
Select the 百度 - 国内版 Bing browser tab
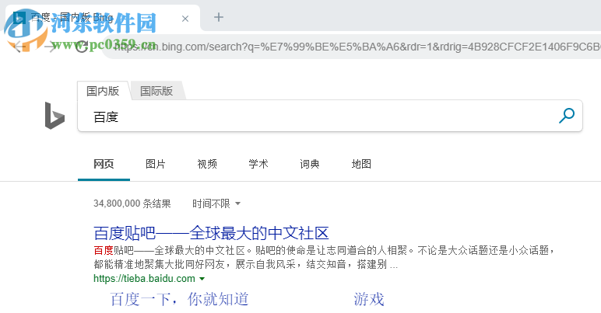click(x=103, y=18)
